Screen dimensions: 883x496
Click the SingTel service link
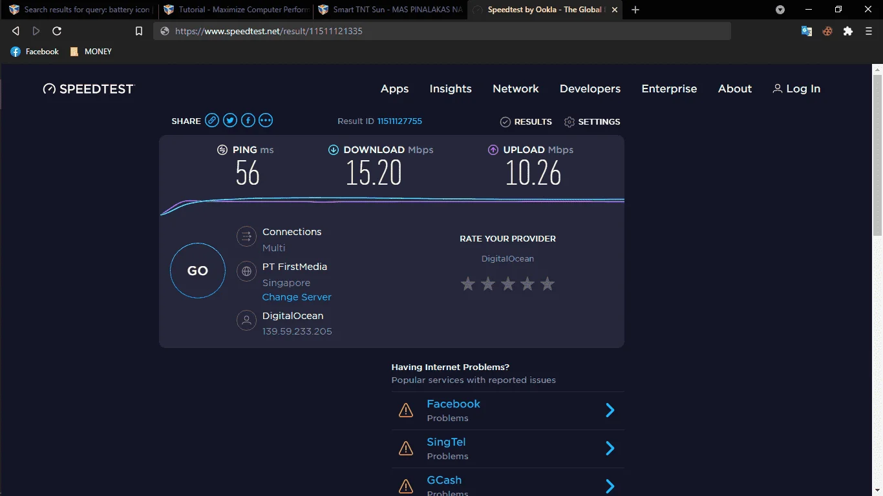446,442
